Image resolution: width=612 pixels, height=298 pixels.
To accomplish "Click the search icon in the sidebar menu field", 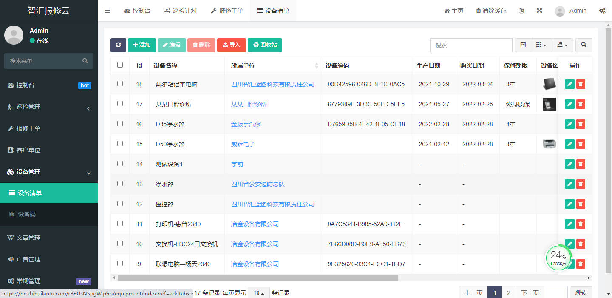I will pos(85,60).
